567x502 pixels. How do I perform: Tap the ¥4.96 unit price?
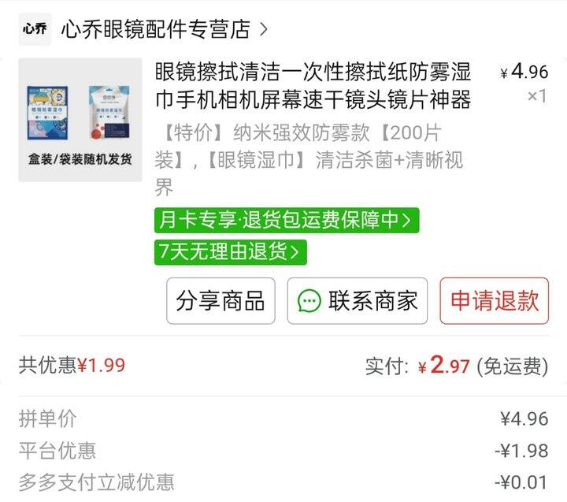(524, 72)
